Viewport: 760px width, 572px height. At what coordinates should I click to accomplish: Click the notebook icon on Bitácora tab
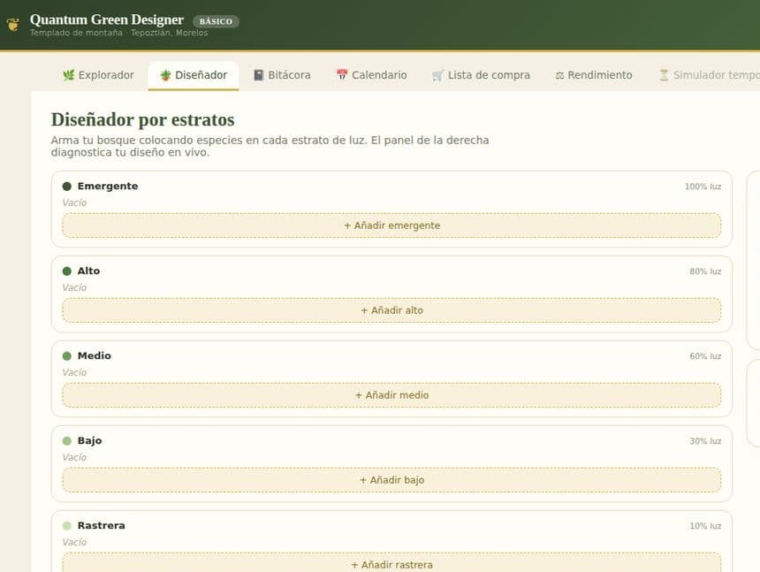click(259, 75)
